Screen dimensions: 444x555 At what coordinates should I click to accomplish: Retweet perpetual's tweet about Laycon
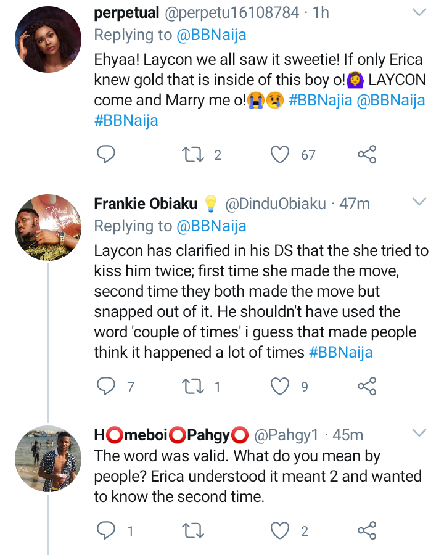coord(192,155)
